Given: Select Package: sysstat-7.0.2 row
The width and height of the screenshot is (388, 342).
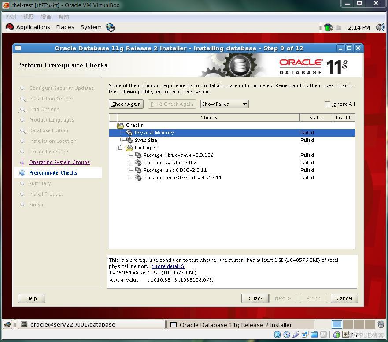Looking at the screenshot, I should pos(232,163).
